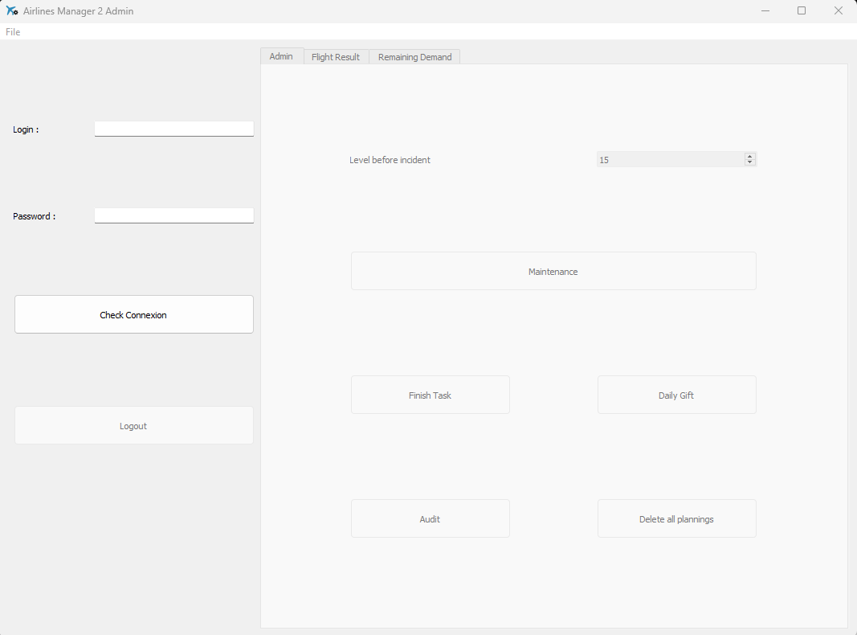Claim the Daily Gift
The height and width of the screenshot is (635, 857).
click(676, 395)
